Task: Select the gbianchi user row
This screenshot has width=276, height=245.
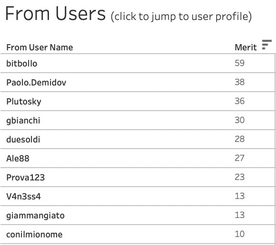Action: 138,120
